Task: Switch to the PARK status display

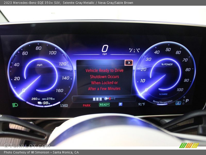Action: coord(86,105)
